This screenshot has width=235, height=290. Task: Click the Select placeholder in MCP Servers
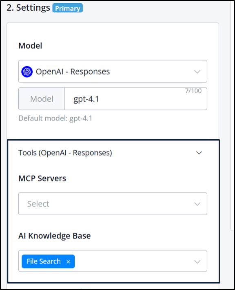pyautogui.click(x=38, y=204)
